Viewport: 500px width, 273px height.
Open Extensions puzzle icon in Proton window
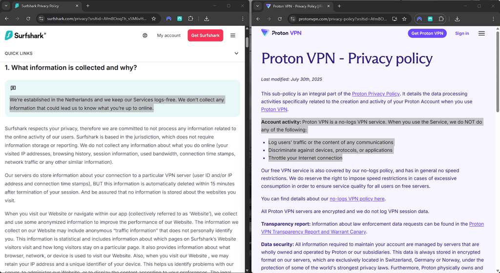[x=441, y=19]
